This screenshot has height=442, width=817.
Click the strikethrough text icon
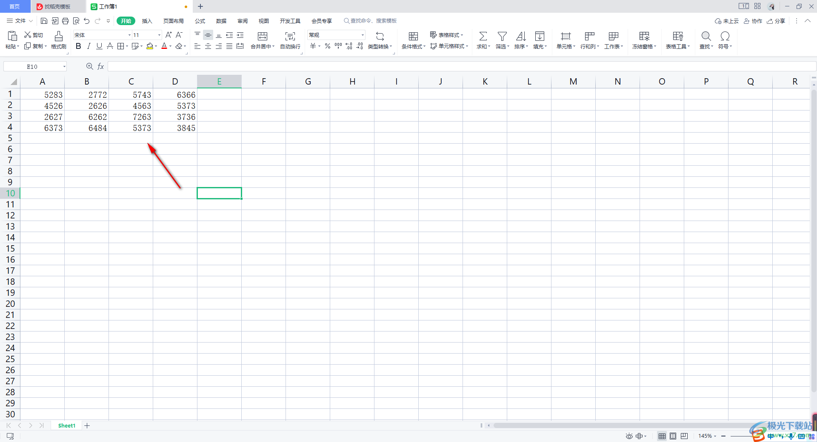pos(110,46)
